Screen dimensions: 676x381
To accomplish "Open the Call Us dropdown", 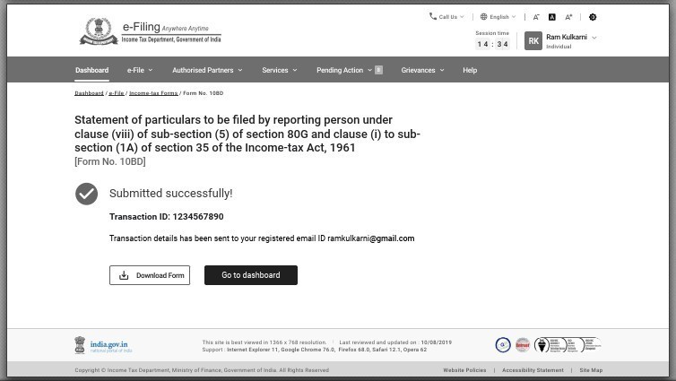I will (x=446, y=17).
